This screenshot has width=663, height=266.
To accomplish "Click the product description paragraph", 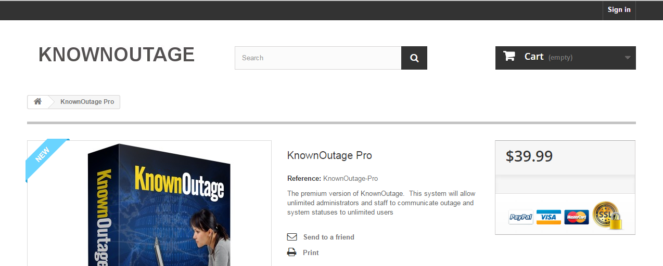I will [381, 203].
